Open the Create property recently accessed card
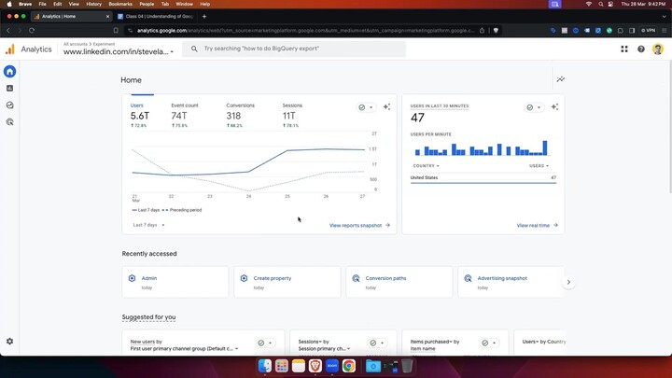Image resolution: width=672 pixels, height=378 pixels. [x=287, y=282]
